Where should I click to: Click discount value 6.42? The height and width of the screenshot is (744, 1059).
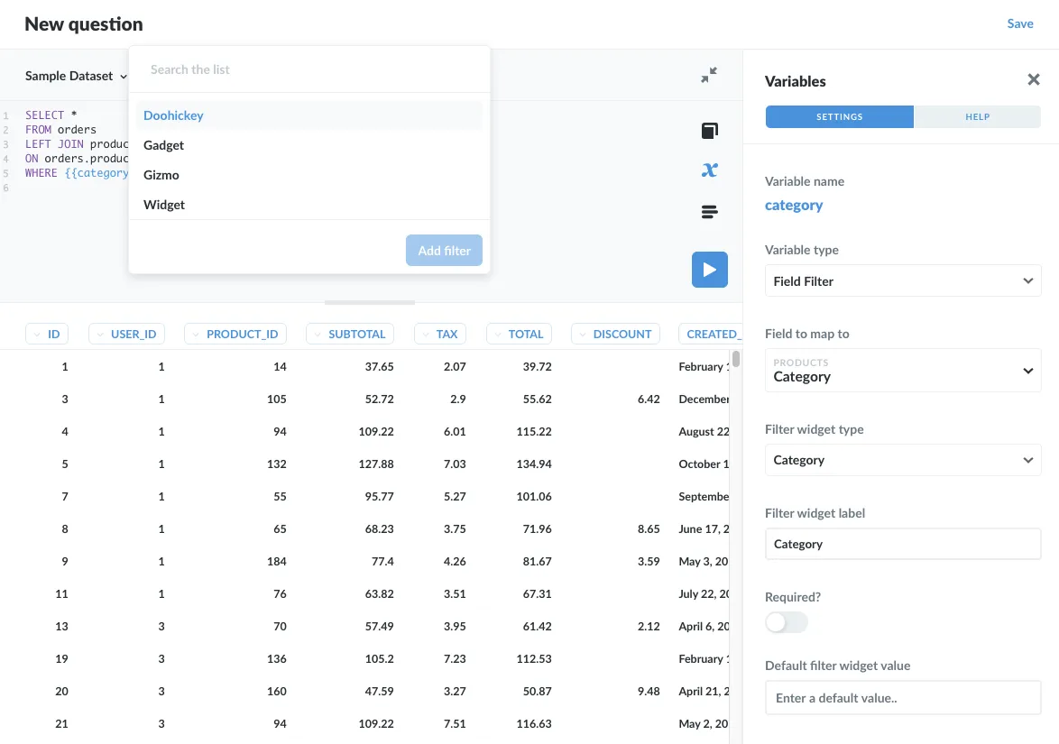[649, 399]
